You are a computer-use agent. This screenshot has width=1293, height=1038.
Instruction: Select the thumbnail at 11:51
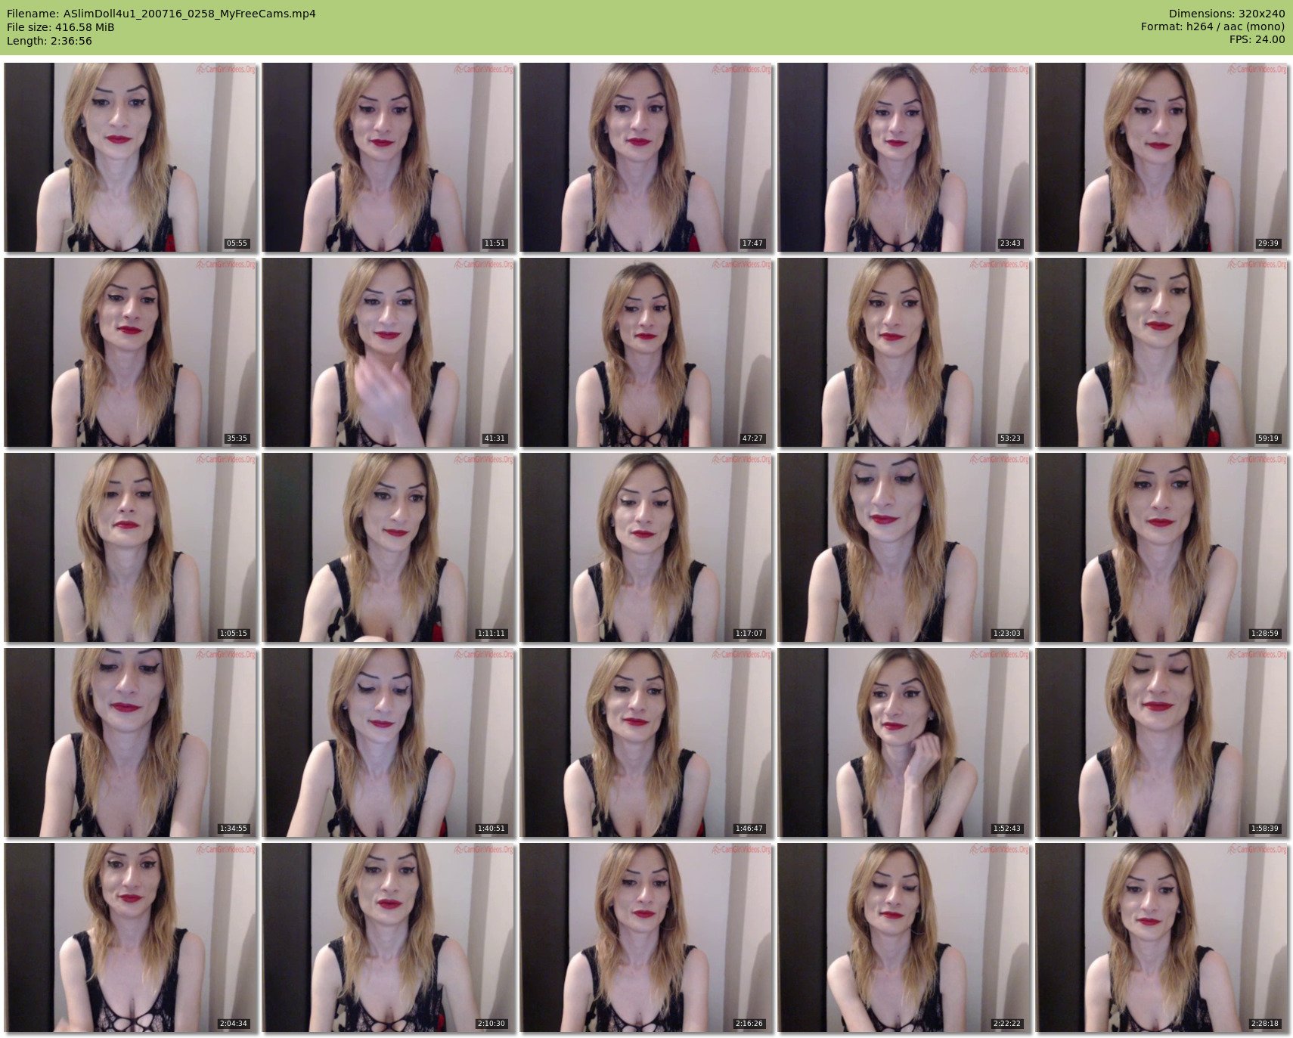click(x=388, y=157)
